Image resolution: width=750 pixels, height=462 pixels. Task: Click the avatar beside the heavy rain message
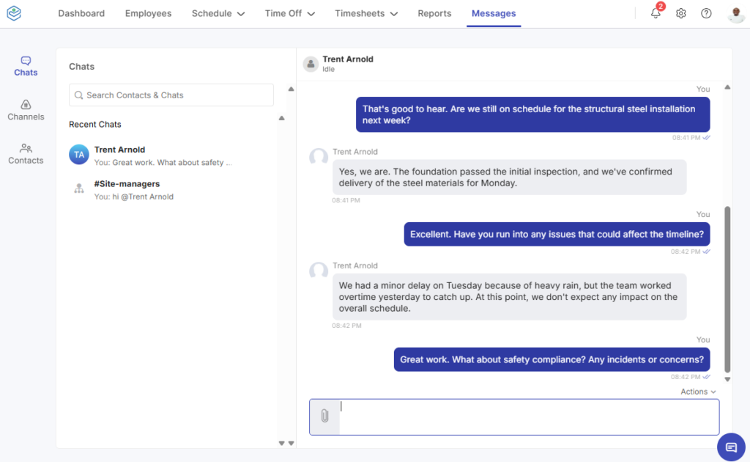coord(319,271)
